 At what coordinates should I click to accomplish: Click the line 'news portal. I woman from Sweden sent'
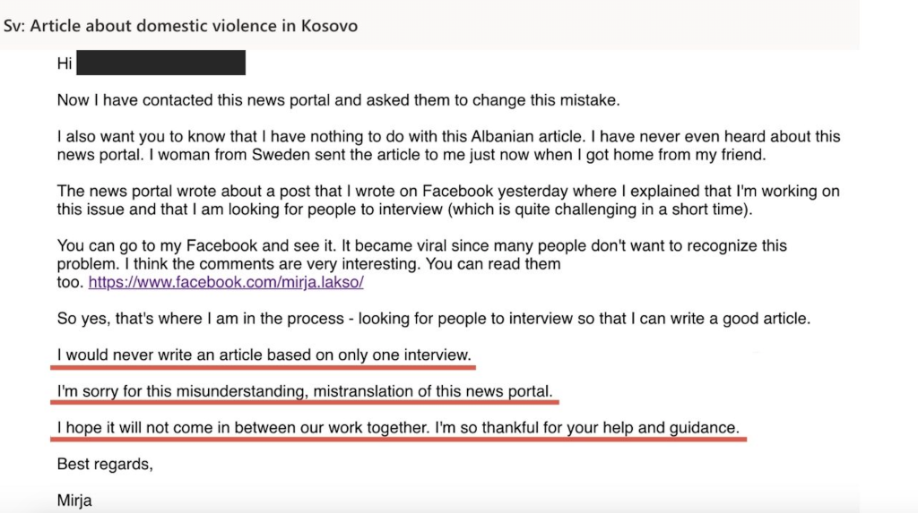411,154
